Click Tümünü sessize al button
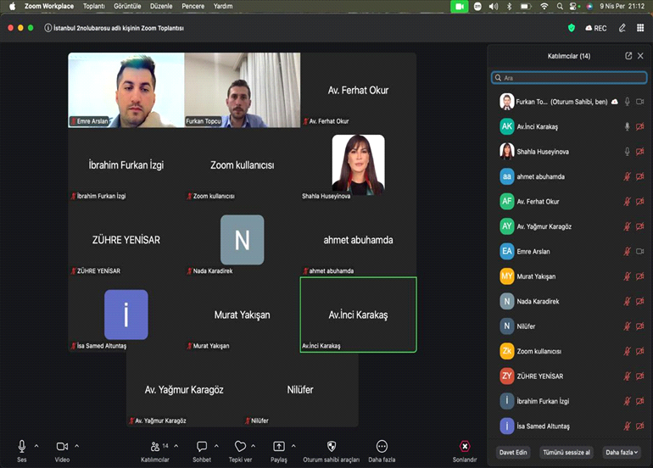 point(566,453)
